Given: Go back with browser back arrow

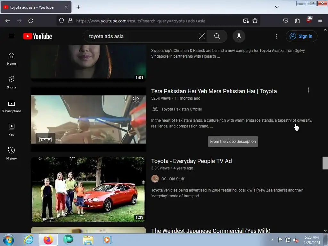Looking at the screenshot, I should (8, 21).
